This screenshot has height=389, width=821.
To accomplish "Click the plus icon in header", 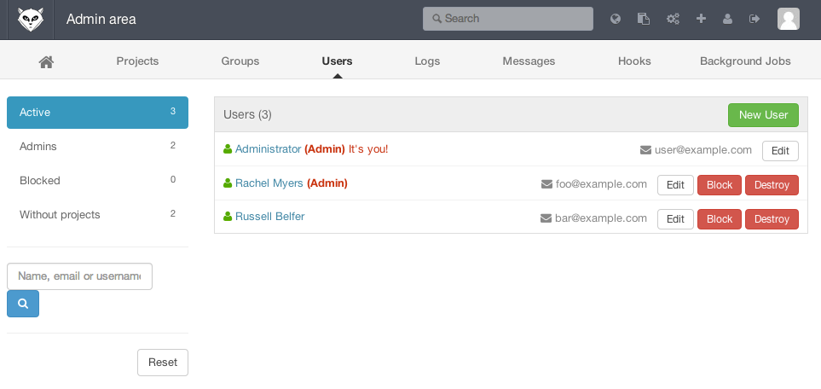I will tap(701, 19).
